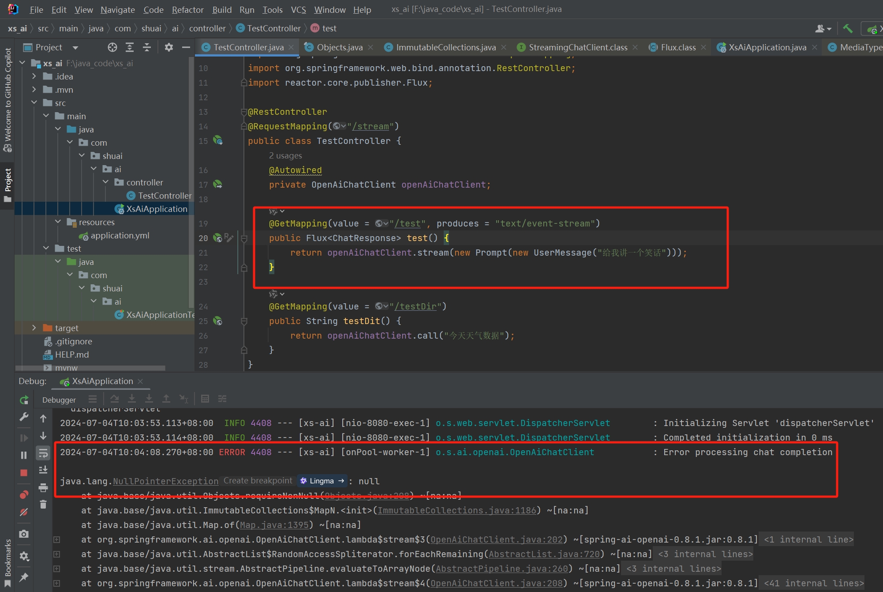Click View Breakpoints icon

pos(24,494)
